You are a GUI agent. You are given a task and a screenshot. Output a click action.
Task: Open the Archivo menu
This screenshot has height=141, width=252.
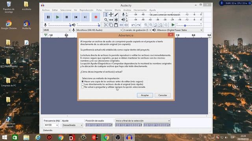pos(46,10)
